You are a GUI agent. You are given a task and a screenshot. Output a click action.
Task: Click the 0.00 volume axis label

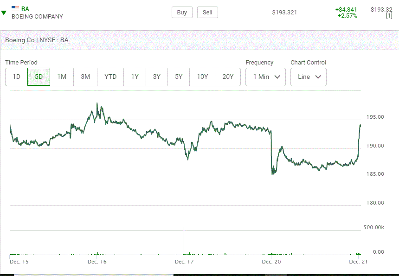[379, 252]
